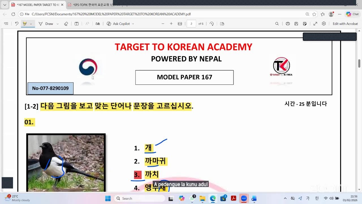This screenshot has height=204, width=362.
Task: Select the Highlight tool
Action: click(x=25, y=24)
